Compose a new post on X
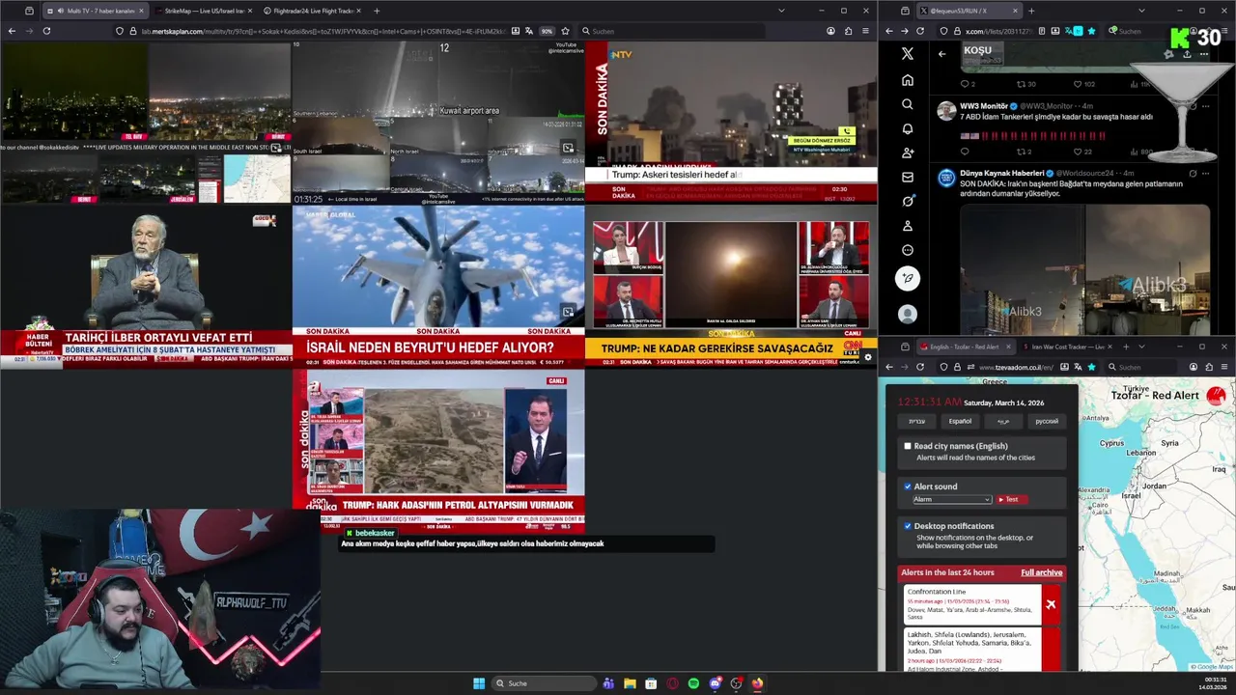Screen dimensions: 1236x695 pyautogui.click(x=907, y=279)
